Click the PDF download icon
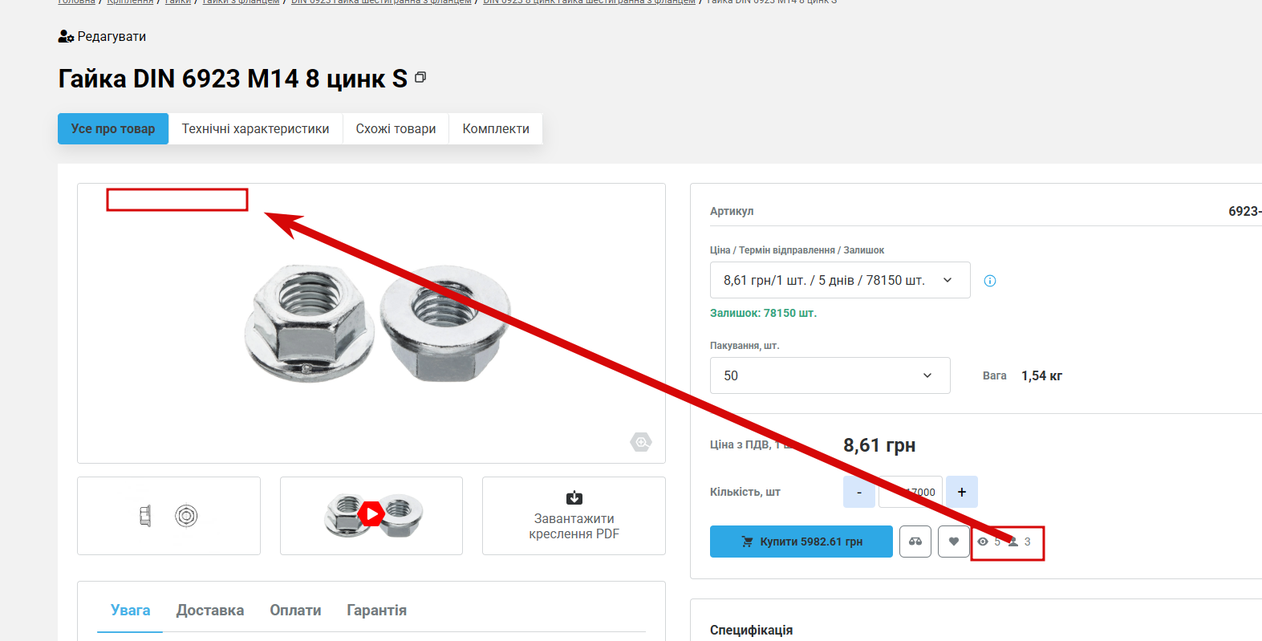The width and height of the screenshot is (1262, 641). [574, 498]
